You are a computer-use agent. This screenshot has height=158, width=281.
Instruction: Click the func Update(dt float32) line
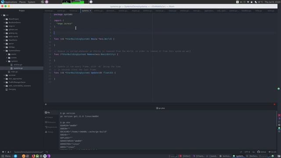(85, 73)
